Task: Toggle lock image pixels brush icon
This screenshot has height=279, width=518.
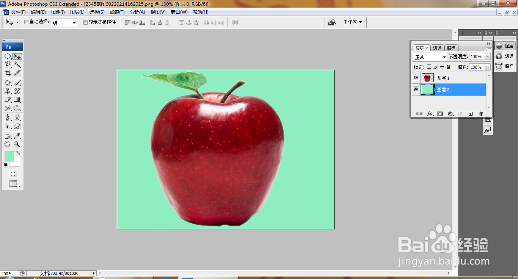Action: coord(436,67)
